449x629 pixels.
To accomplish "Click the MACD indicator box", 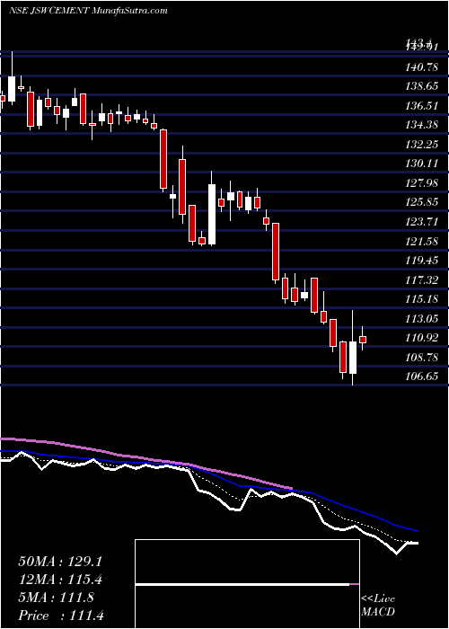I will 247,584.
